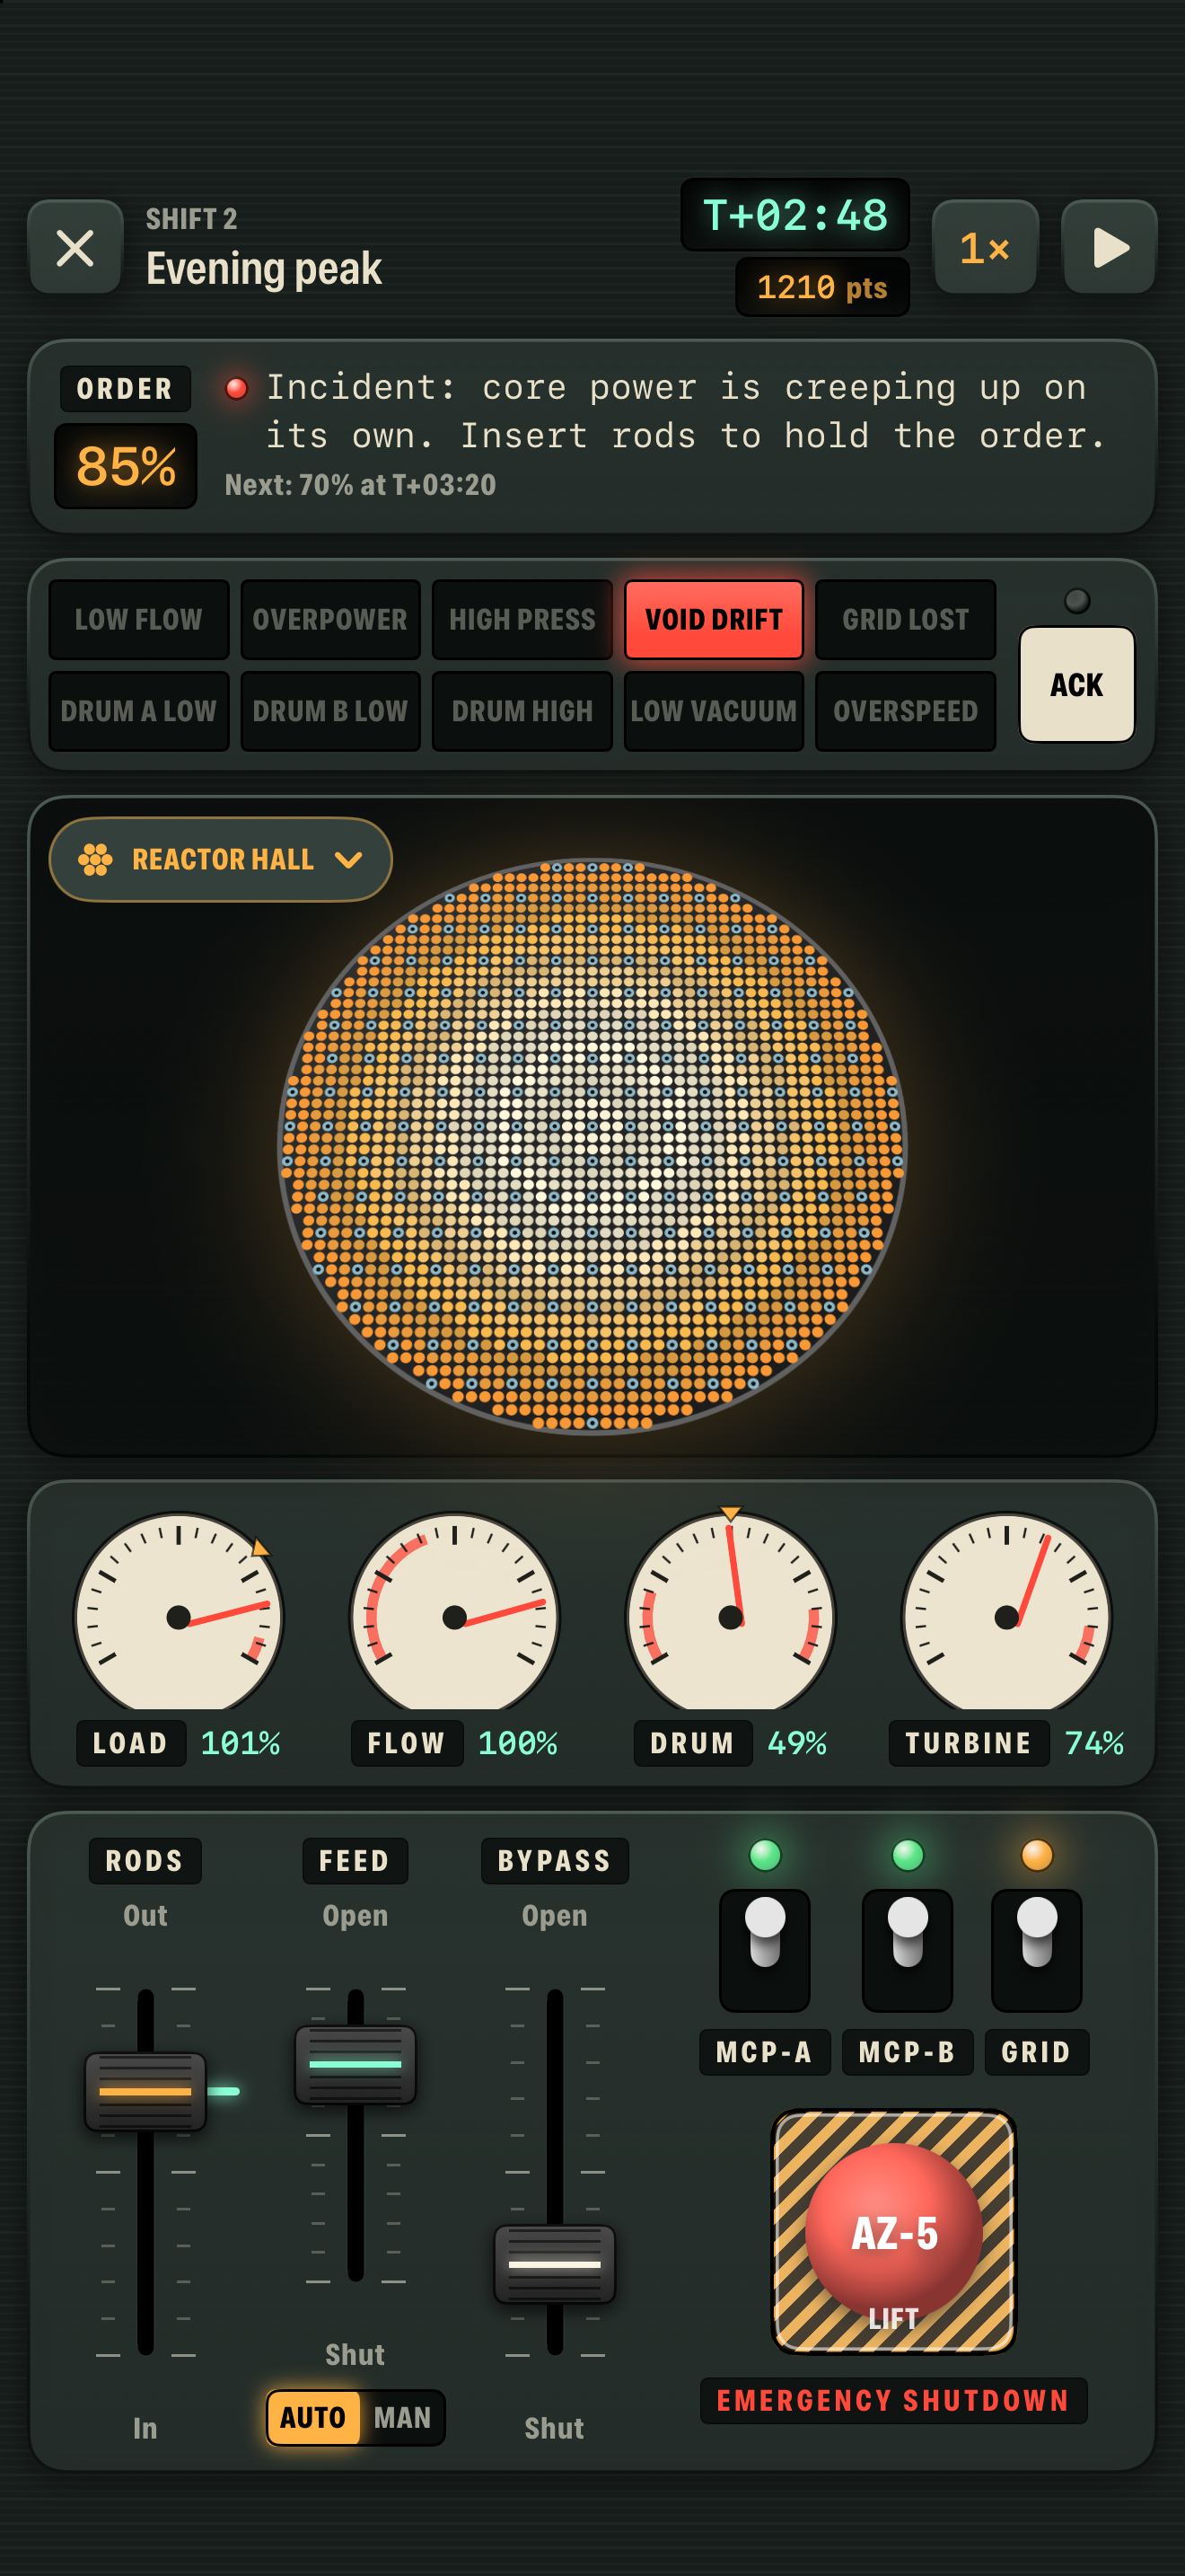The image size is (1185, 2576).
Task: Close the shift with the X icon
Action: coord(76,247)
